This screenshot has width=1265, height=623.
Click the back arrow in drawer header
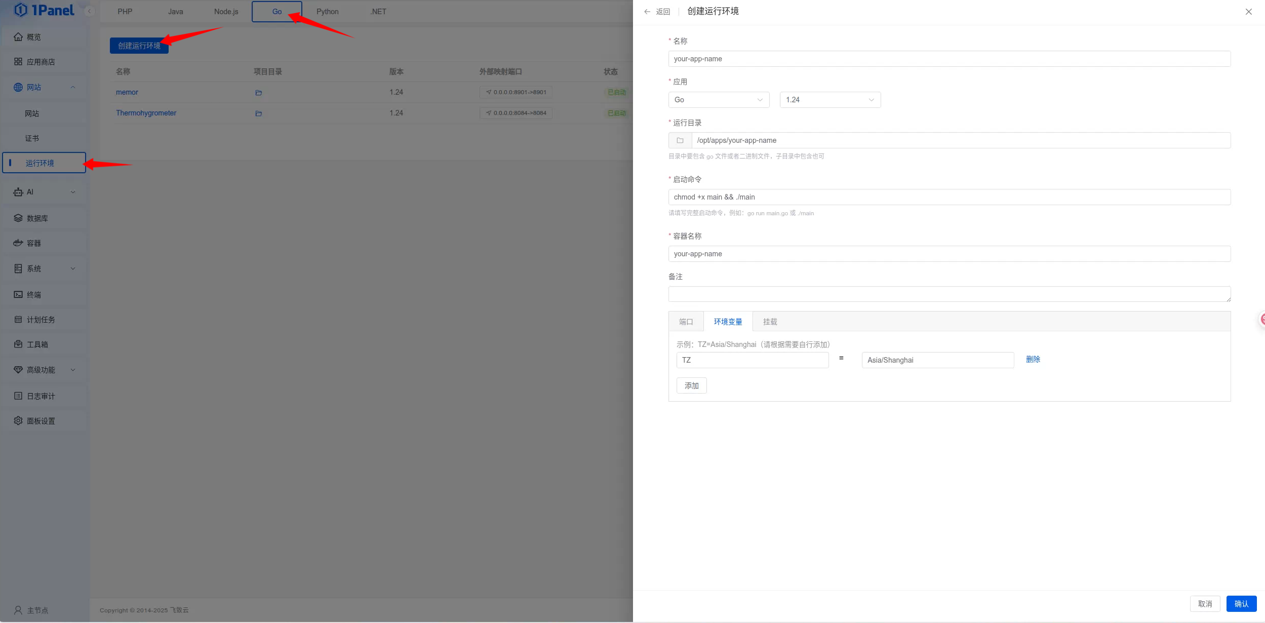point(647,12)
